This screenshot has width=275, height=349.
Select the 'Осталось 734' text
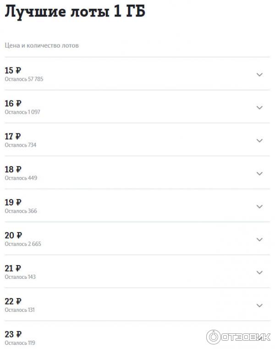coord(20,145)
